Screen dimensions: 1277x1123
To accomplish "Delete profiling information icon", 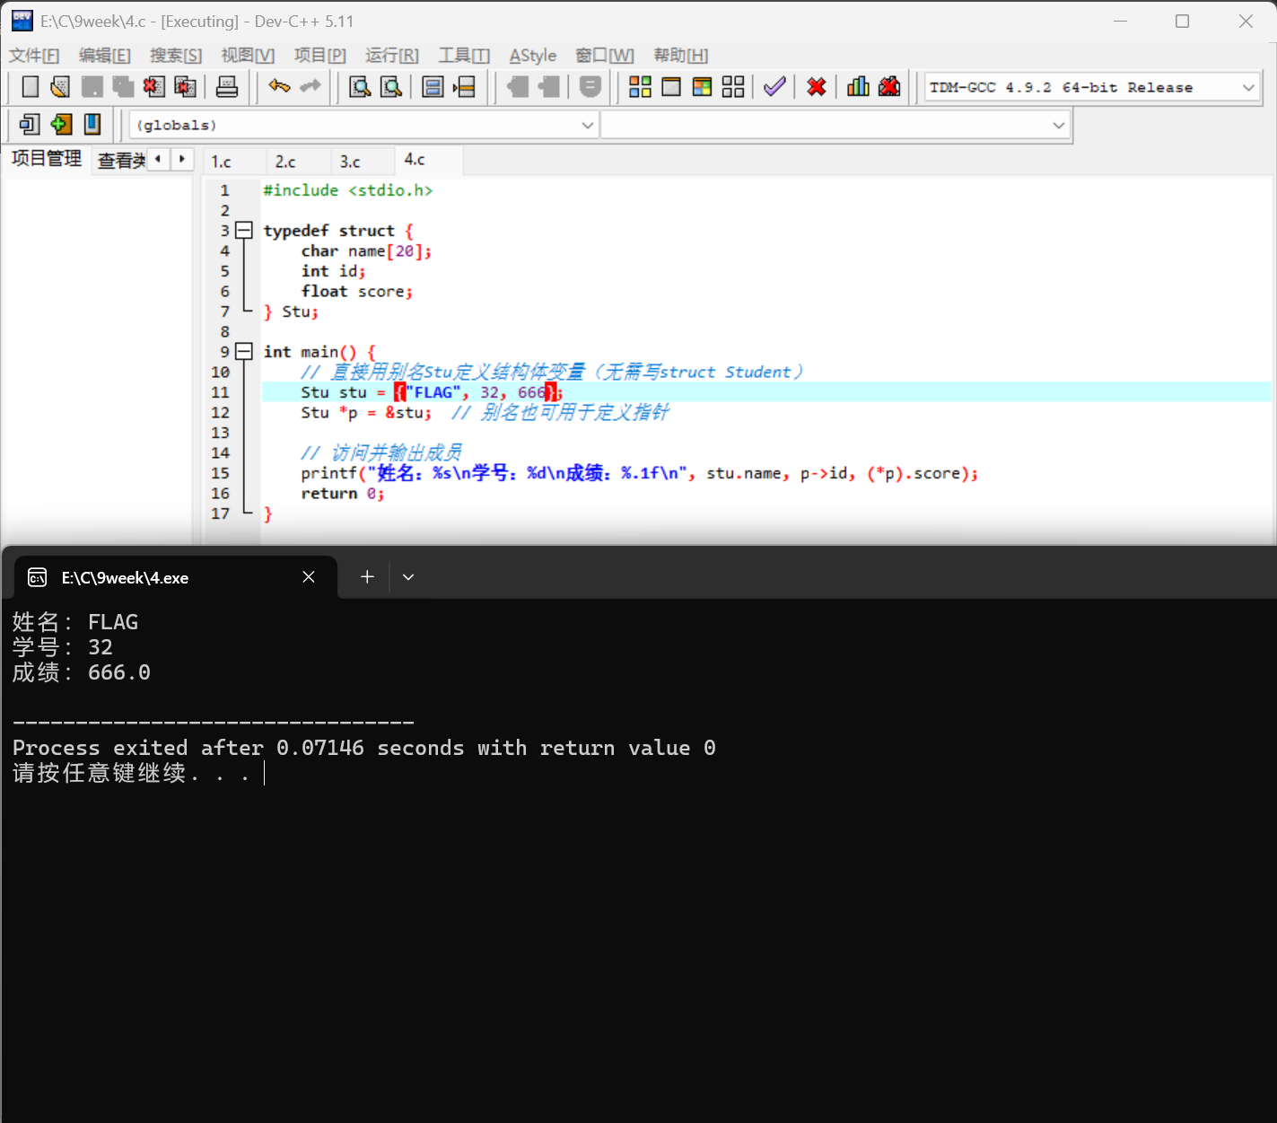I will (889, 87).
